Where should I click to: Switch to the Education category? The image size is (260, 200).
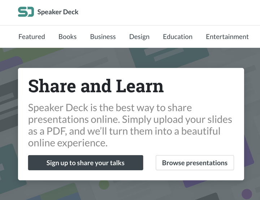click(178, 37)
